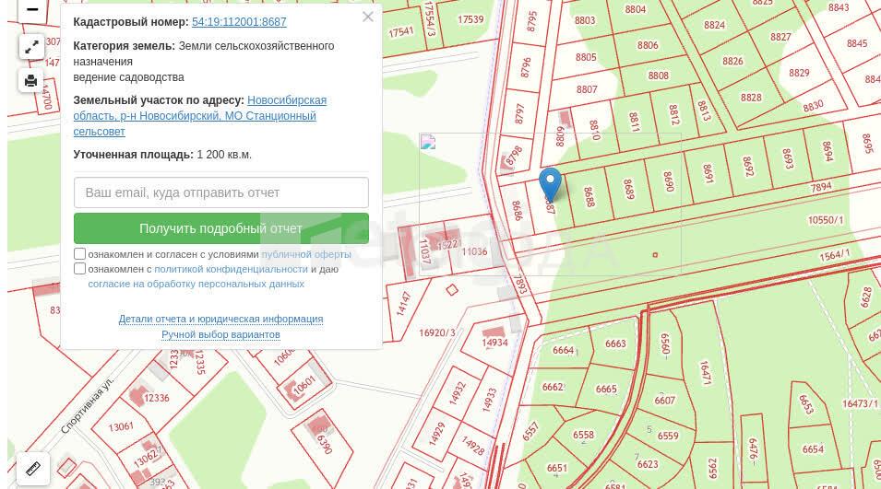Select parcel 8691 on the map

[708, 173]
